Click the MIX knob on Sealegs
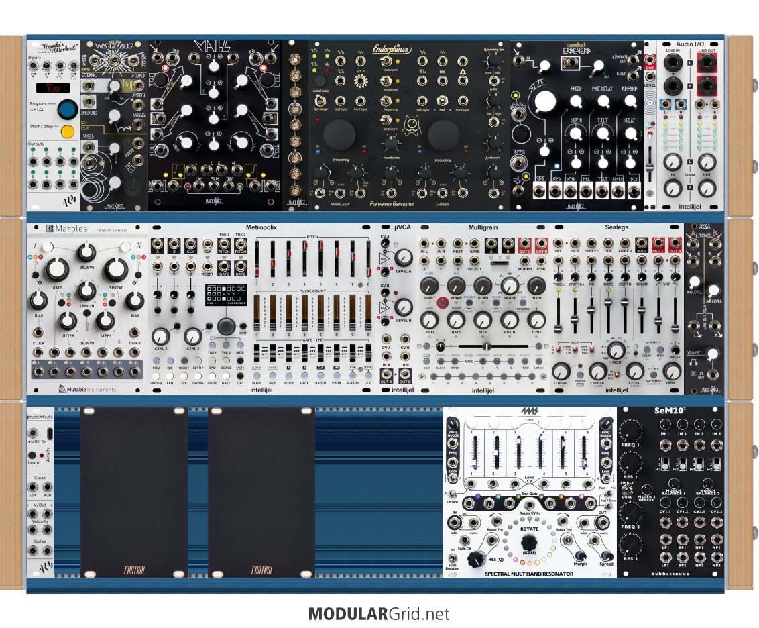 click(673, 372)
